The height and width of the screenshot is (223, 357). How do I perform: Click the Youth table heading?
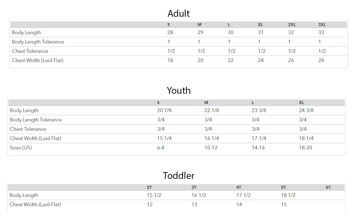point(178,90)
